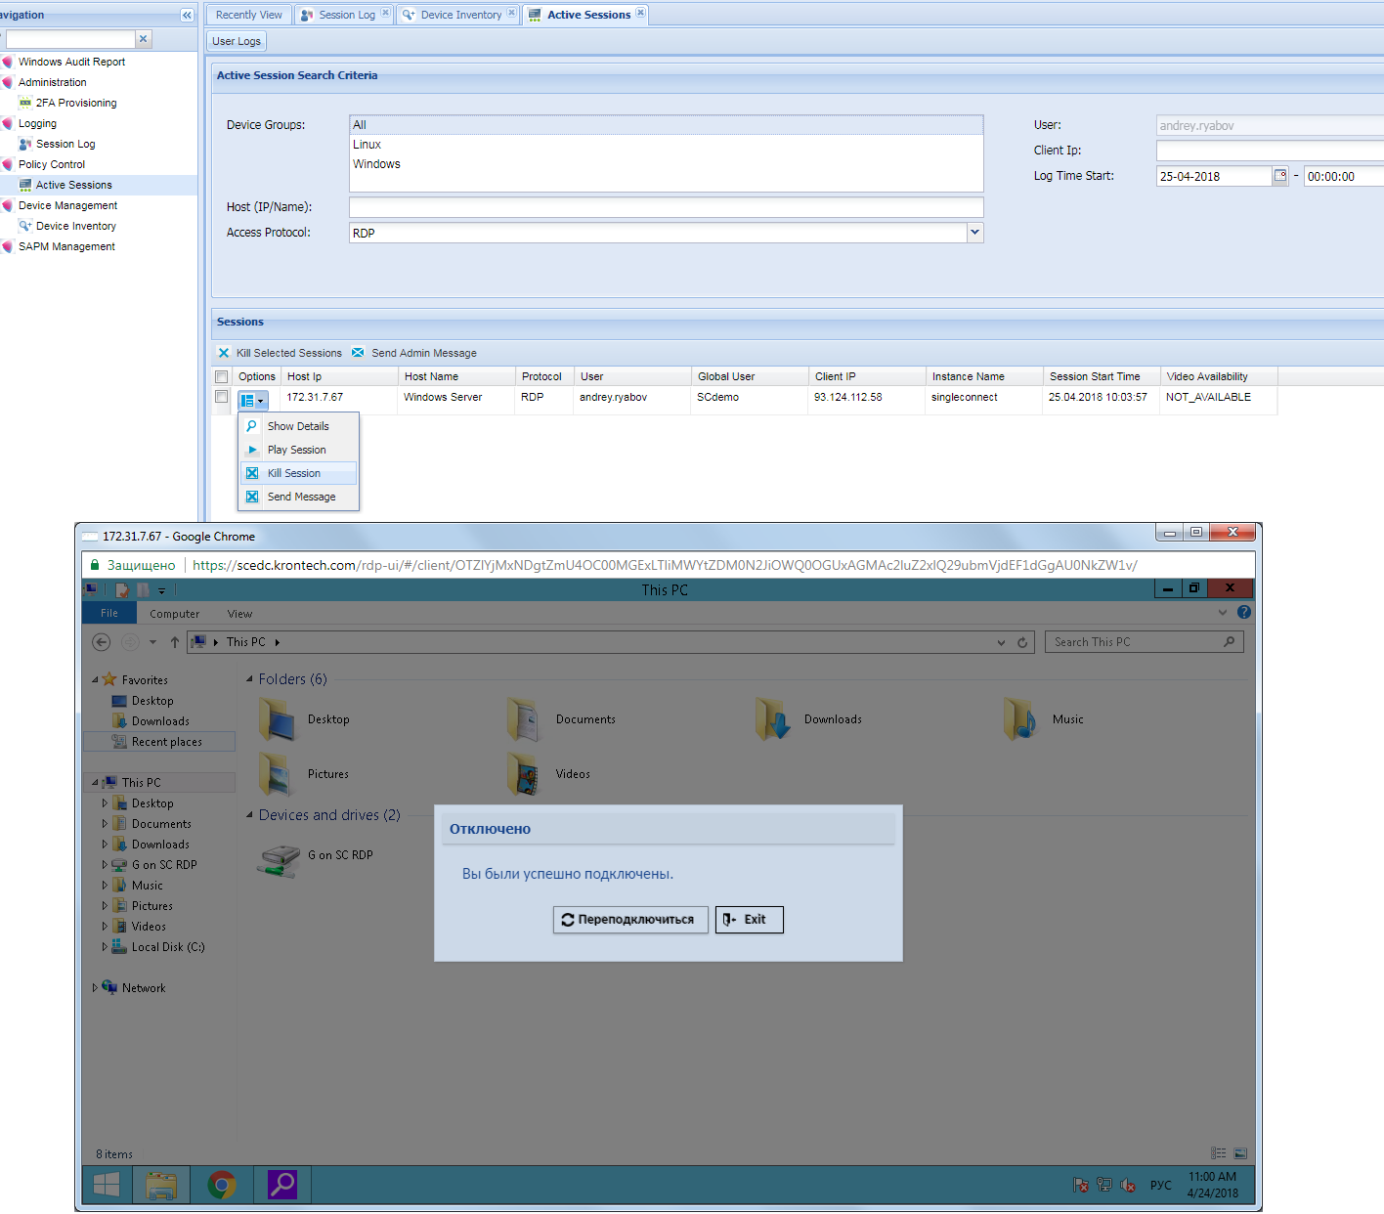Select Play Session in the options menu
Screen dimensions: 1384x1214
(x=296, y=450)
